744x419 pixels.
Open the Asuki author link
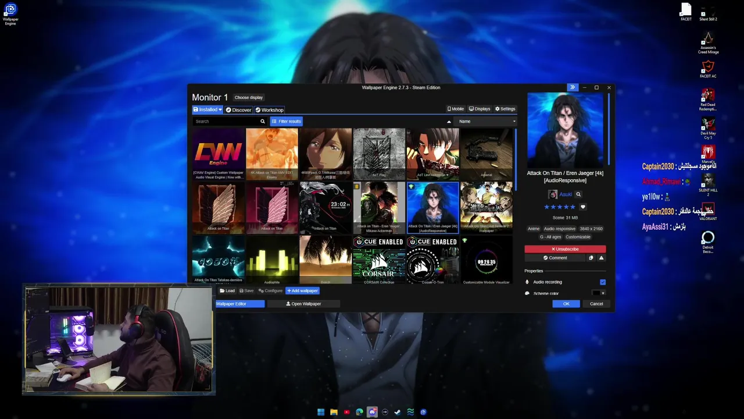pos(566,194)
